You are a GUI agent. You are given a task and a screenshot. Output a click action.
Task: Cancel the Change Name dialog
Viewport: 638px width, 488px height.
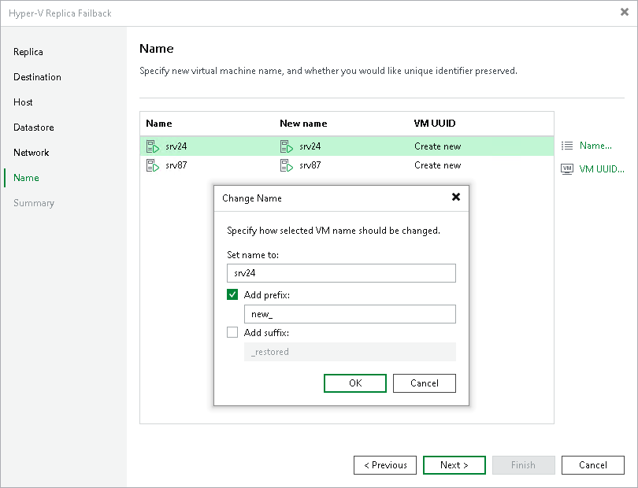click(x=425, y=383)
